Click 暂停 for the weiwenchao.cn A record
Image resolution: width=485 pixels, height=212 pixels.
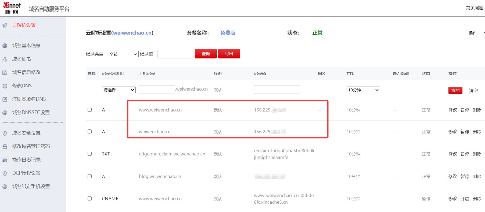tap(465, 132)
